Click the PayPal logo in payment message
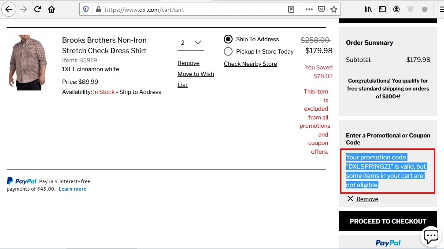444x249 pixels. click(22, 181)
